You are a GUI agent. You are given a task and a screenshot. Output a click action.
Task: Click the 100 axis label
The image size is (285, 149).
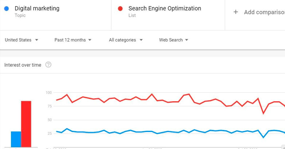coord(49,93)
